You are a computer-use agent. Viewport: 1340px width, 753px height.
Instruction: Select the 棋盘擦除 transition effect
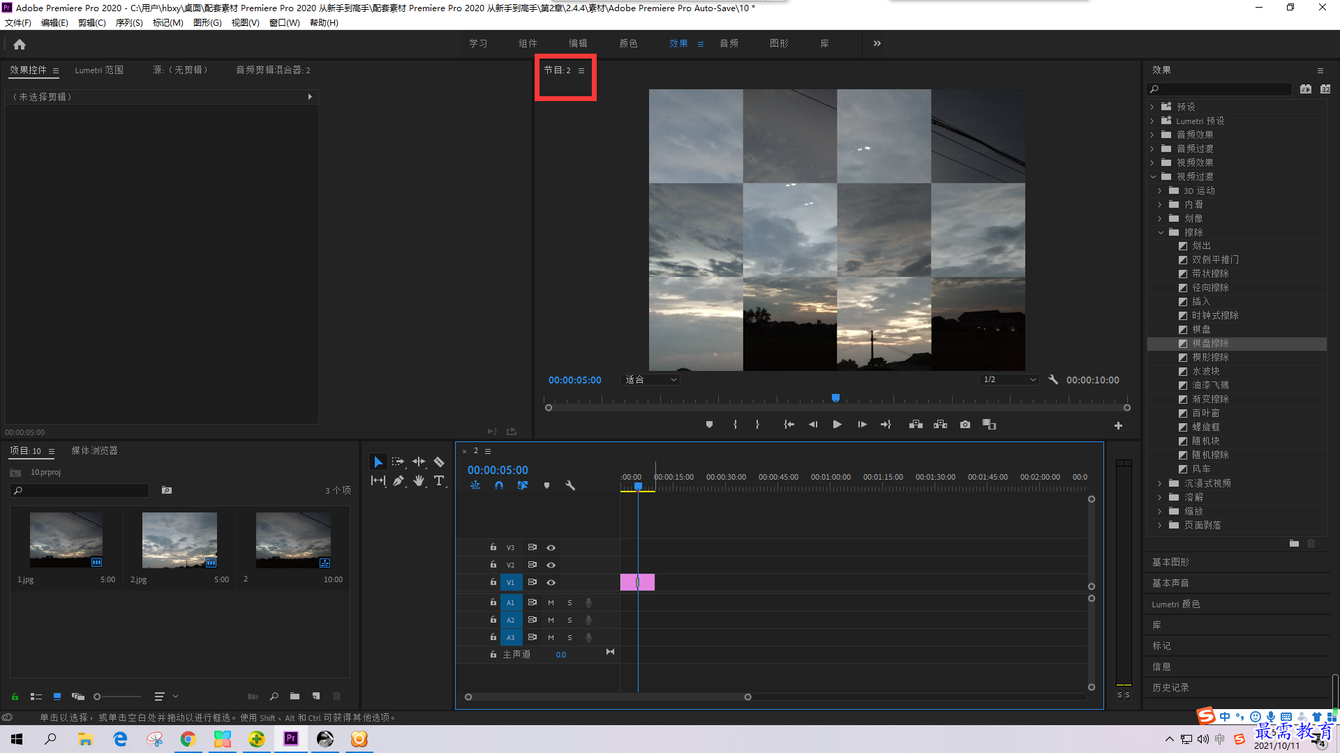point(1210,344)
